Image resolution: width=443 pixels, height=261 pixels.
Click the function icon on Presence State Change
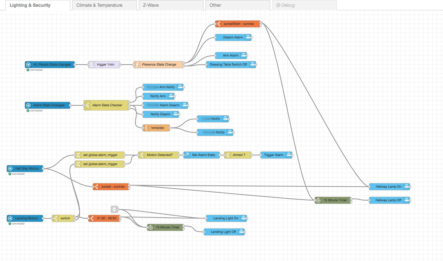click(x=137, y=65)
